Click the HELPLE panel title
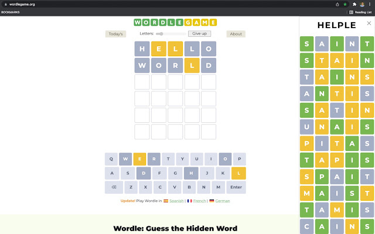This screenshot has height=234, width=375. click(337, 25)
